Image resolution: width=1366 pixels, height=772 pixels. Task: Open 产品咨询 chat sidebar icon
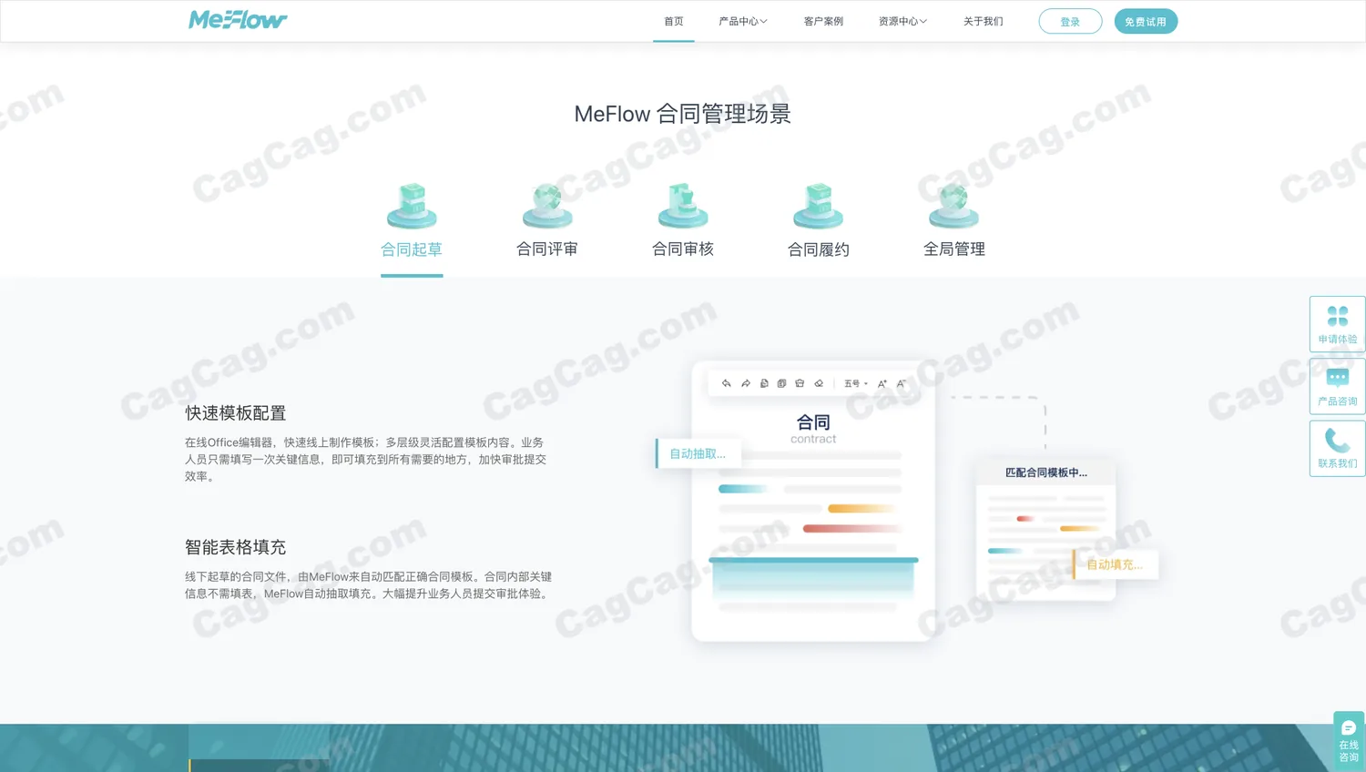[x=1337, y=386]
